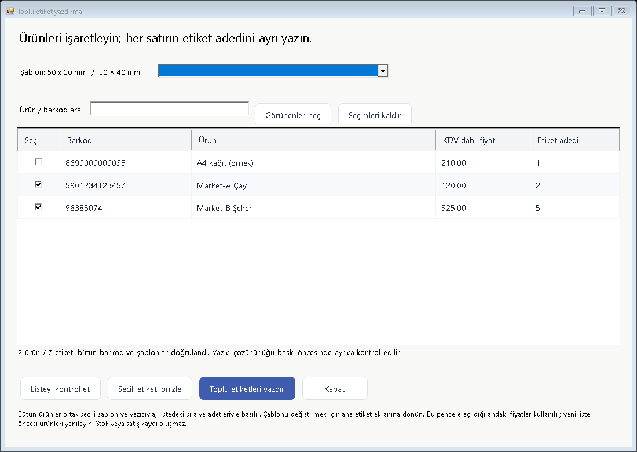Preview with Seçili etiketi önizle
Image resolution: width=637 pixels, height=452 pixels.
(150, 389)
